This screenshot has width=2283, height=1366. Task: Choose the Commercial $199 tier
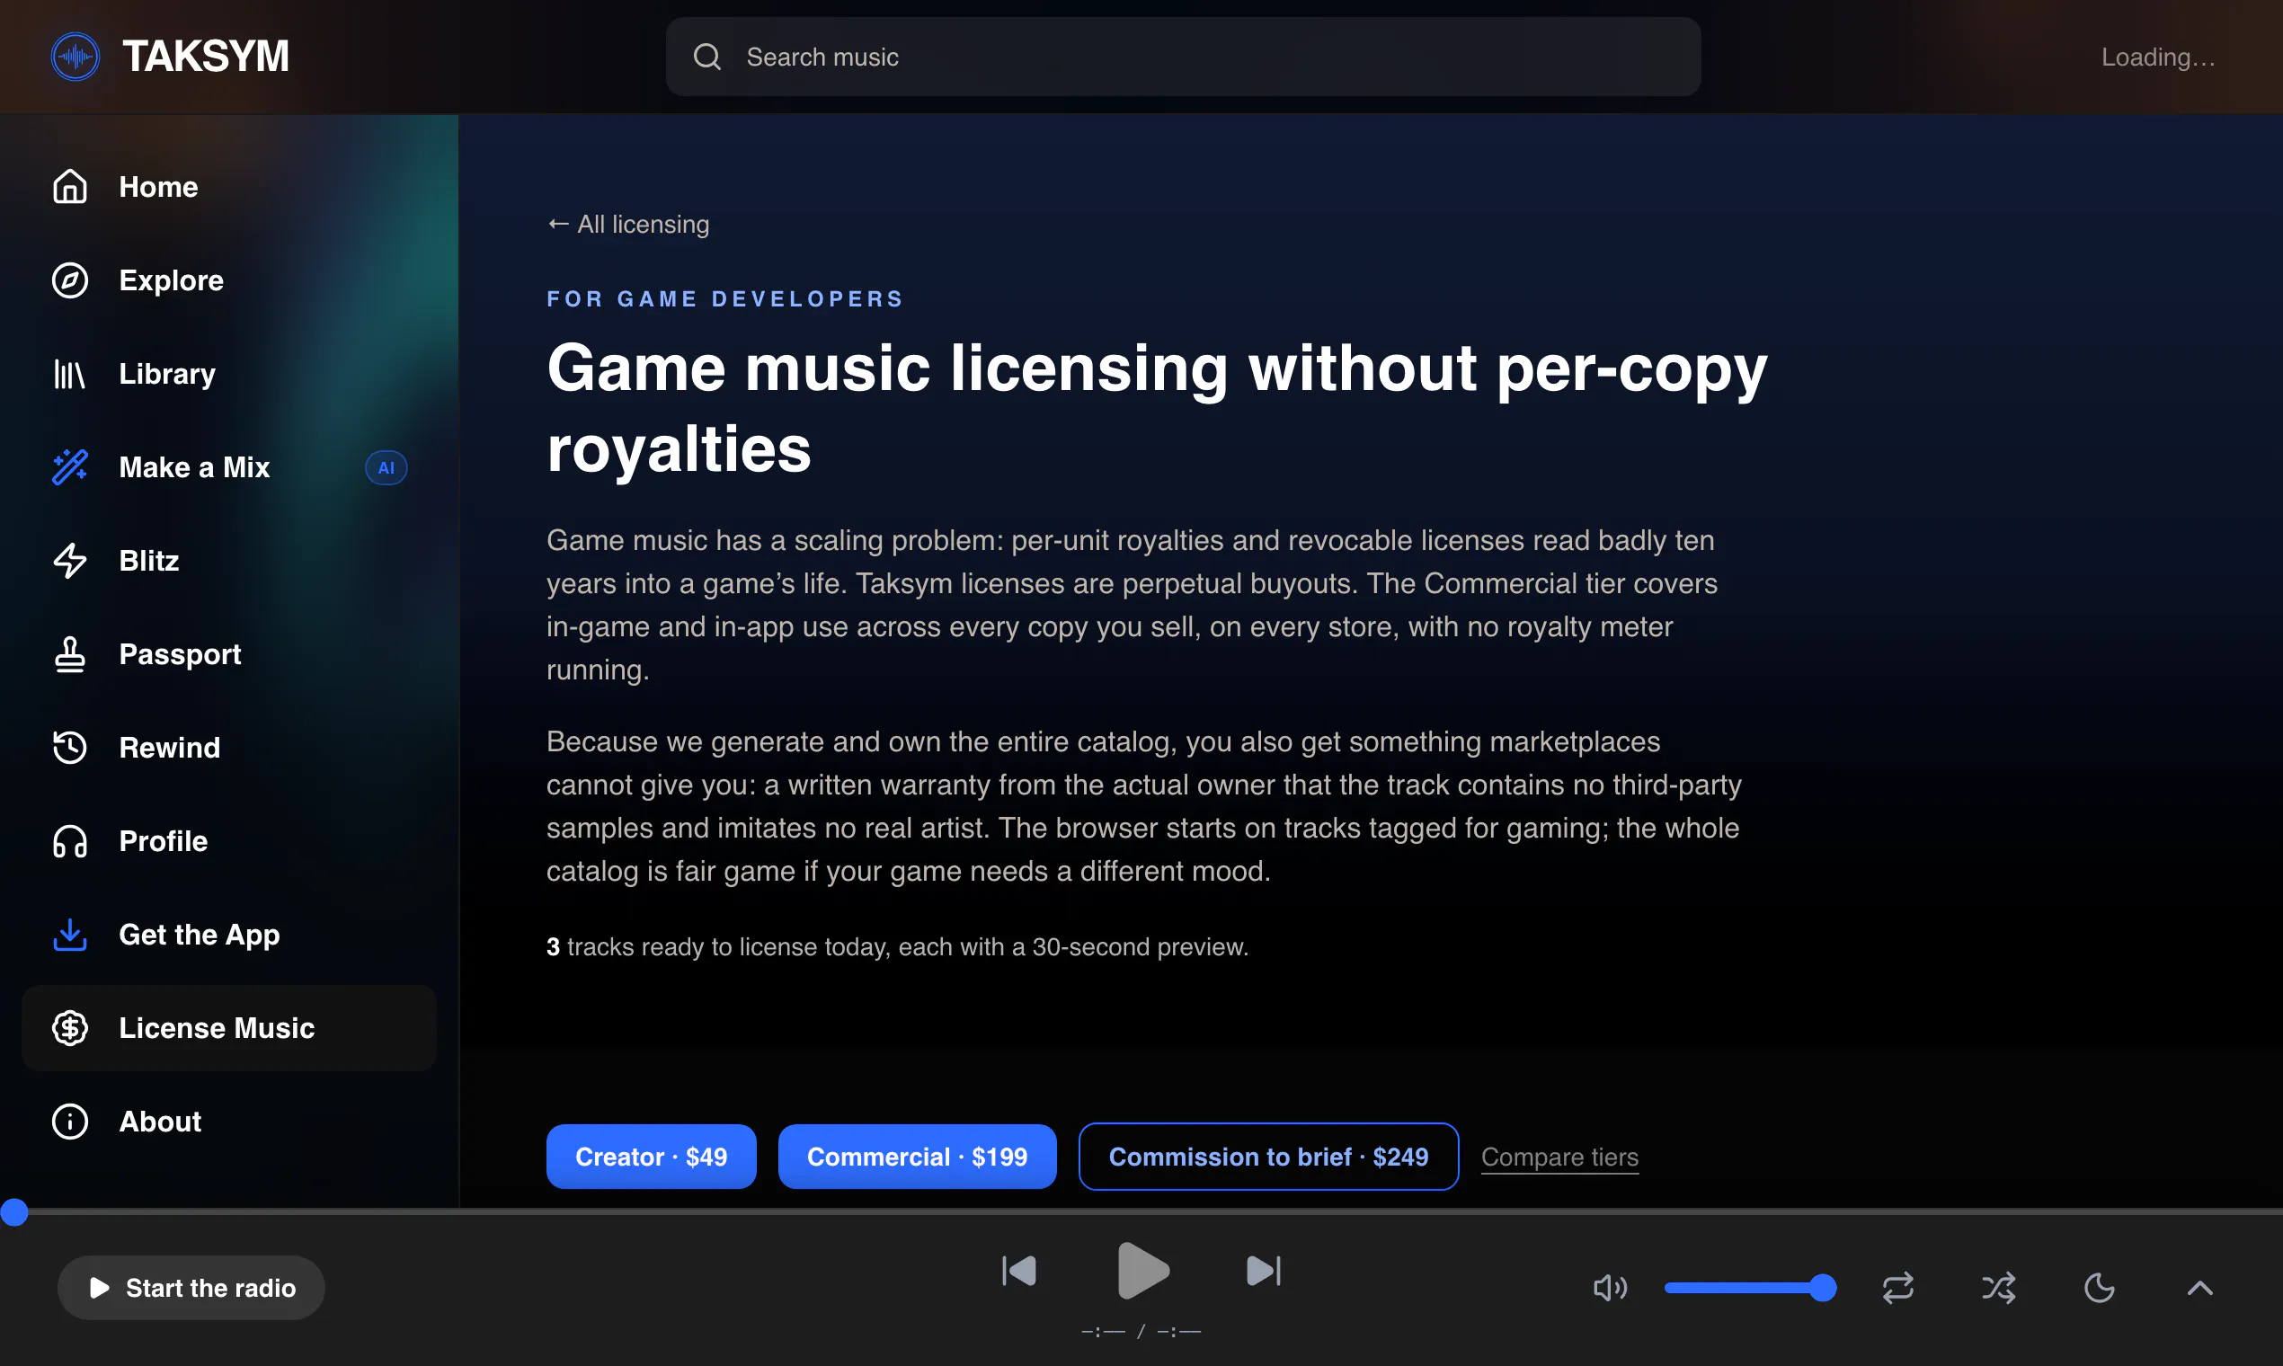click(917, 1157)
